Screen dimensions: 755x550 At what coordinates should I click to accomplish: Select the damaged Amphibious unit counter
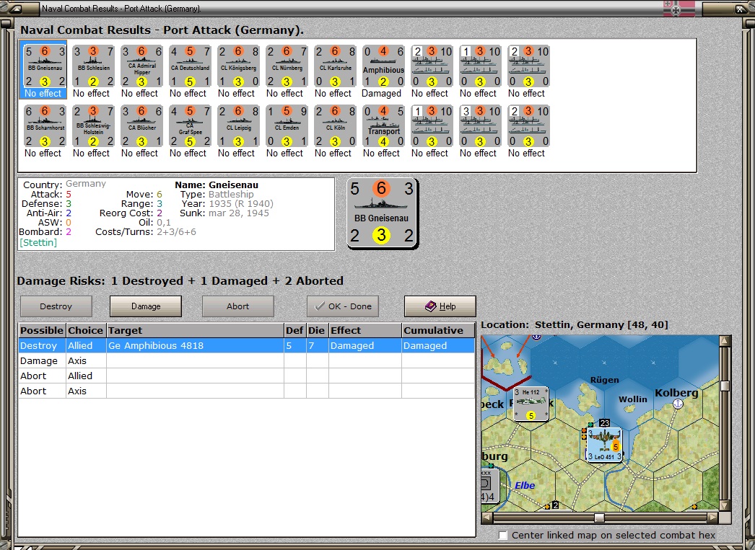384,66
